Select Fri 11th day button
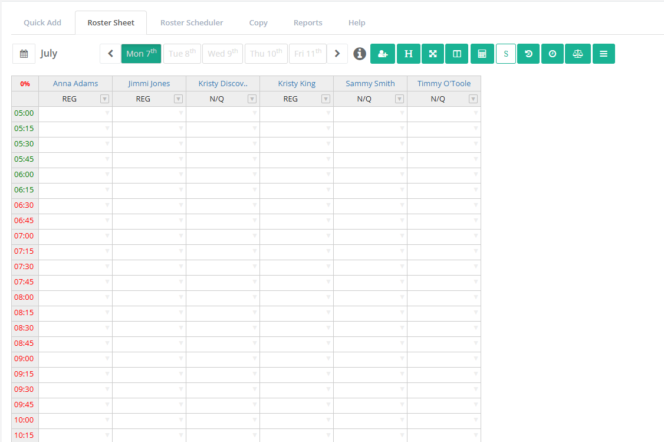The image size is (664, 442). (308, 54)
